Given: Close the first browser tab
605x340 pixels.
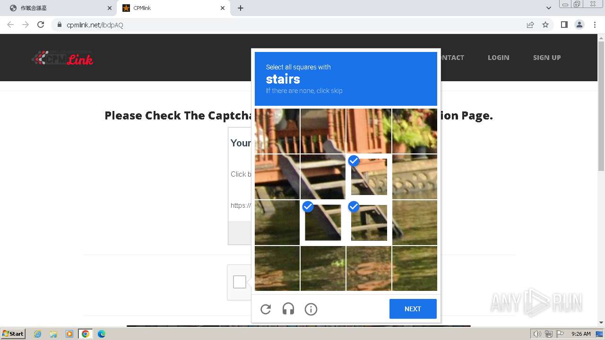Looking at the screenshot, I should (110, 8).
